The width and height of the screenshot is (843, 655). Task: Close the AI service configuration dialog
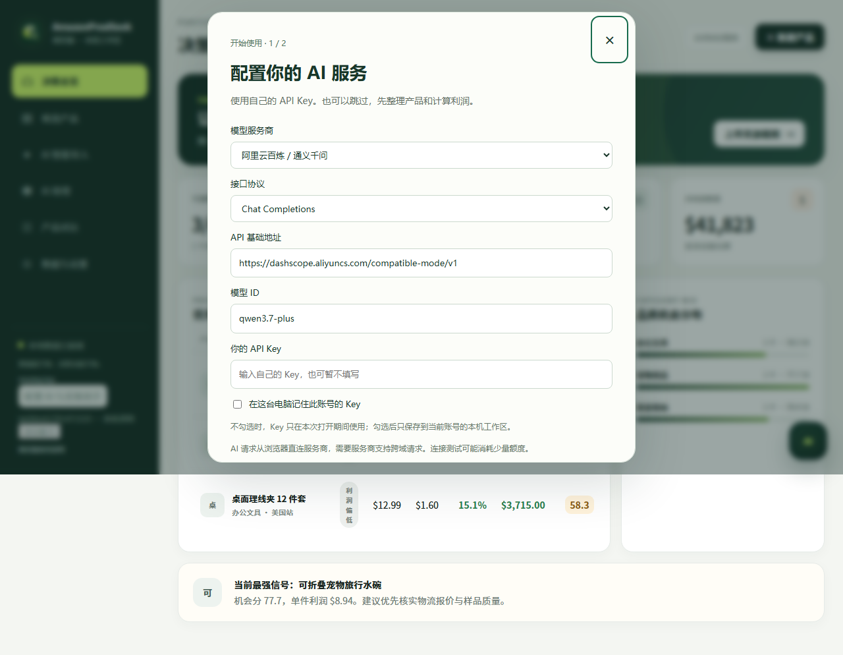pos(609,40)
